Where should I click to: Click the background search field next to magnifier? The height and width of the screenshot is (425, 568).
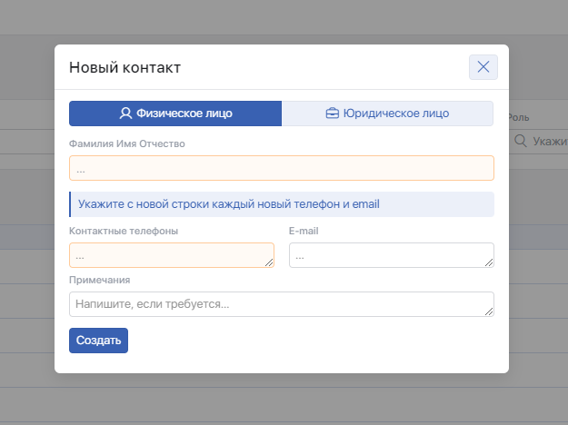coord(550,142)
